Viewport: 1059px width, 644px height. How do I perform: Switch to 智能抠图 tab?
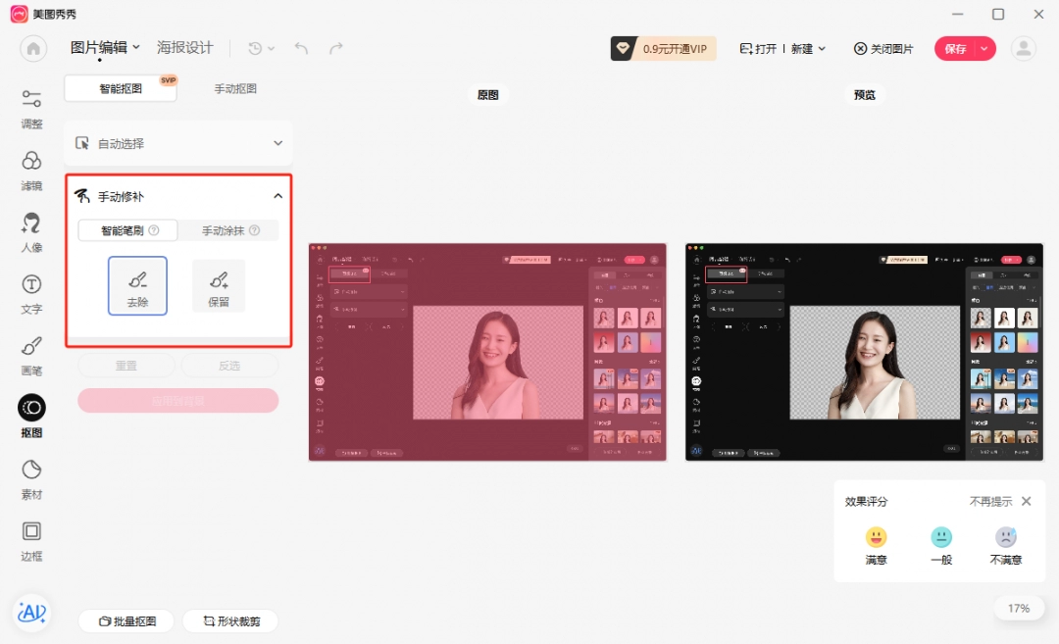pos(121,88)
